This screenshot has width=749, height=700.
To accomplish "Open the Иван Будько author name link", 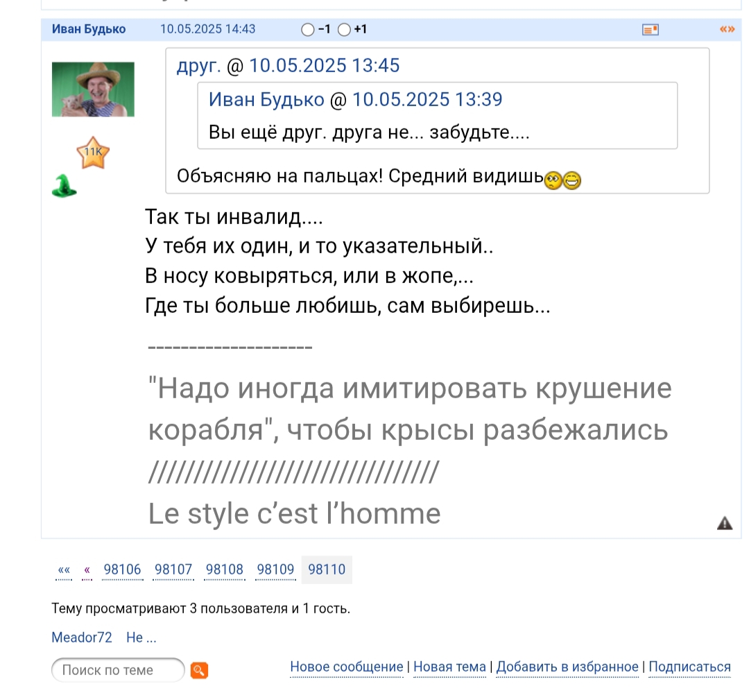I will point(89,29).
